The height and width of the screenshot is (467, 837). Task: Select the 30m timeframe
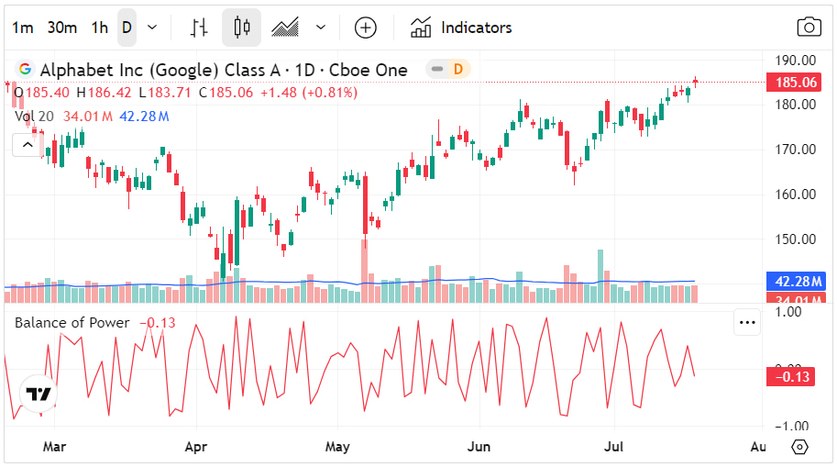point(62,28)
